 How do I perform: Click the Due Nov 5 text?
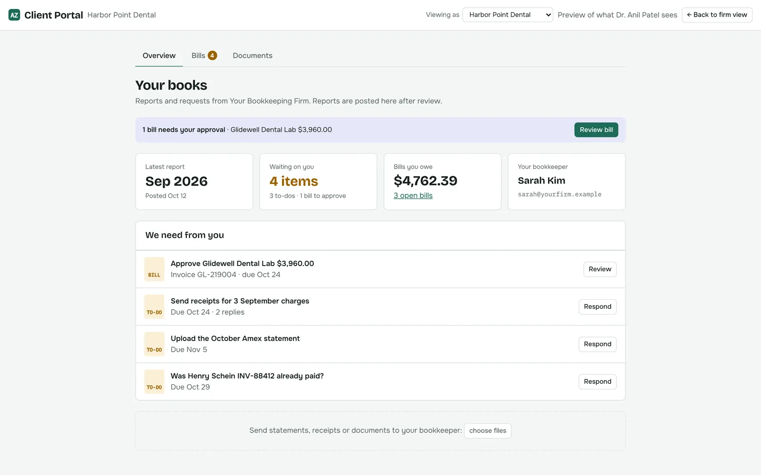[189, 350]
